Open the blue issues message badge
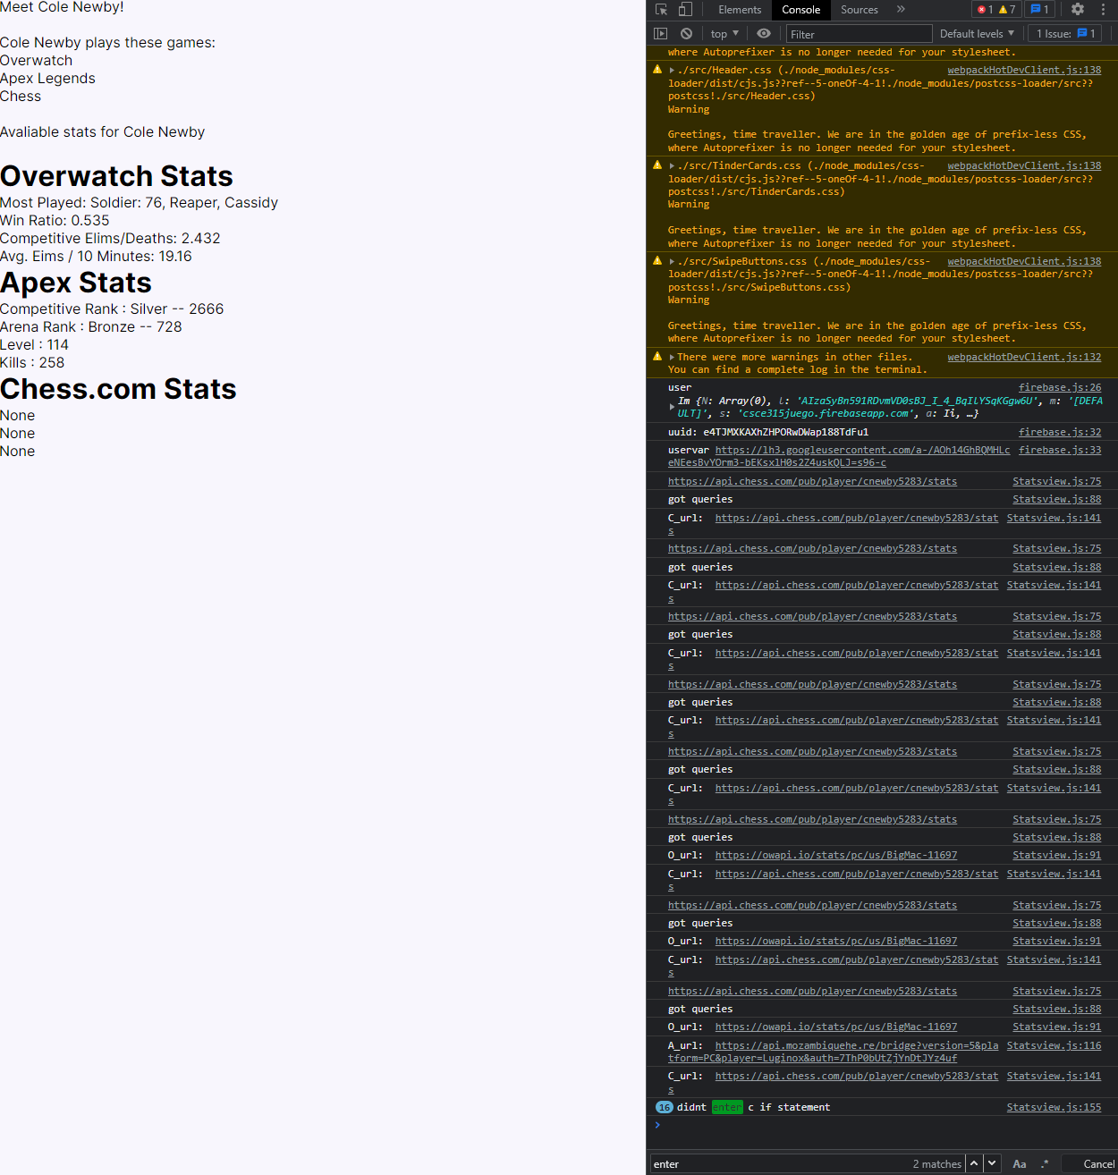This screenshot has height=1175, width=1118. coord(1040,10)
